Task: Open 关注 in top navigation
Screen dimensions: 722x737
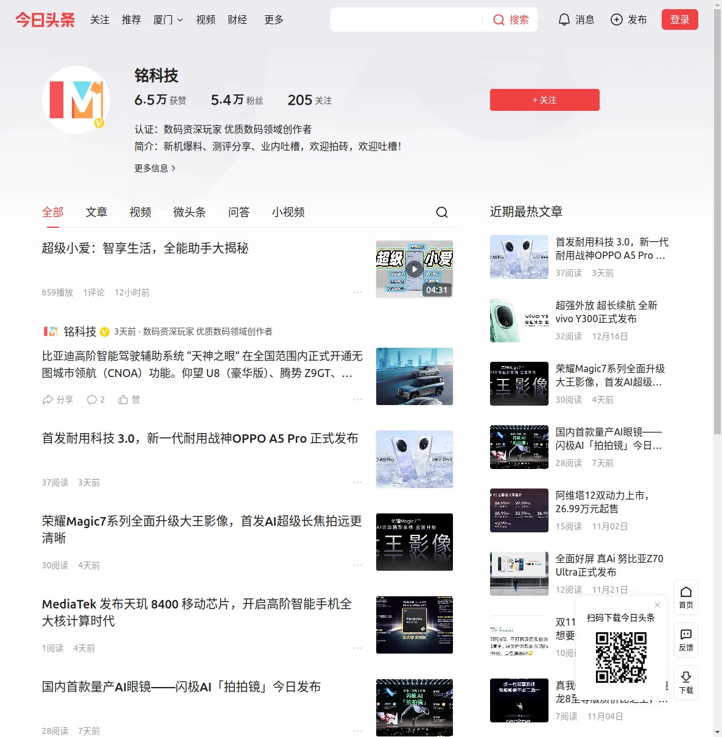Action: point(100,19)
